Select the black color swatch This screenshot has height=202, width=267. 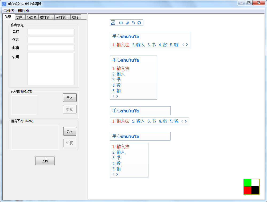255,190
